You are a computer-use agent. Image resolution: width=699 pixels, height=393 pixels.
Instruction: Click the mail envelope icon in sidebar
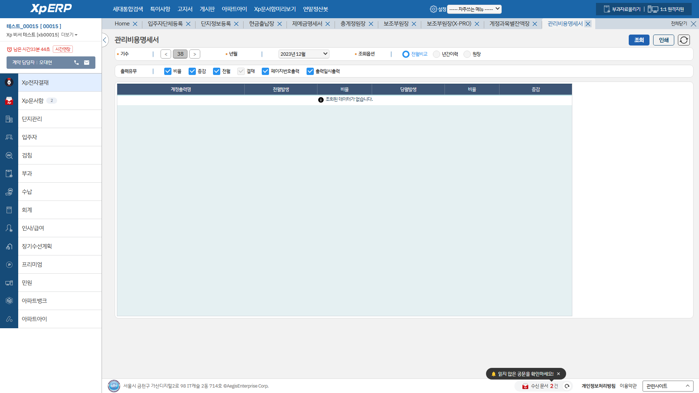click(87, 63)
